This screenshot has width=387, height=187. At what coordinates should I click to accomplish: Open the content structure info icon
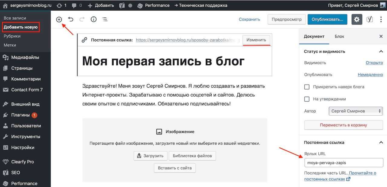coord(94,19)
